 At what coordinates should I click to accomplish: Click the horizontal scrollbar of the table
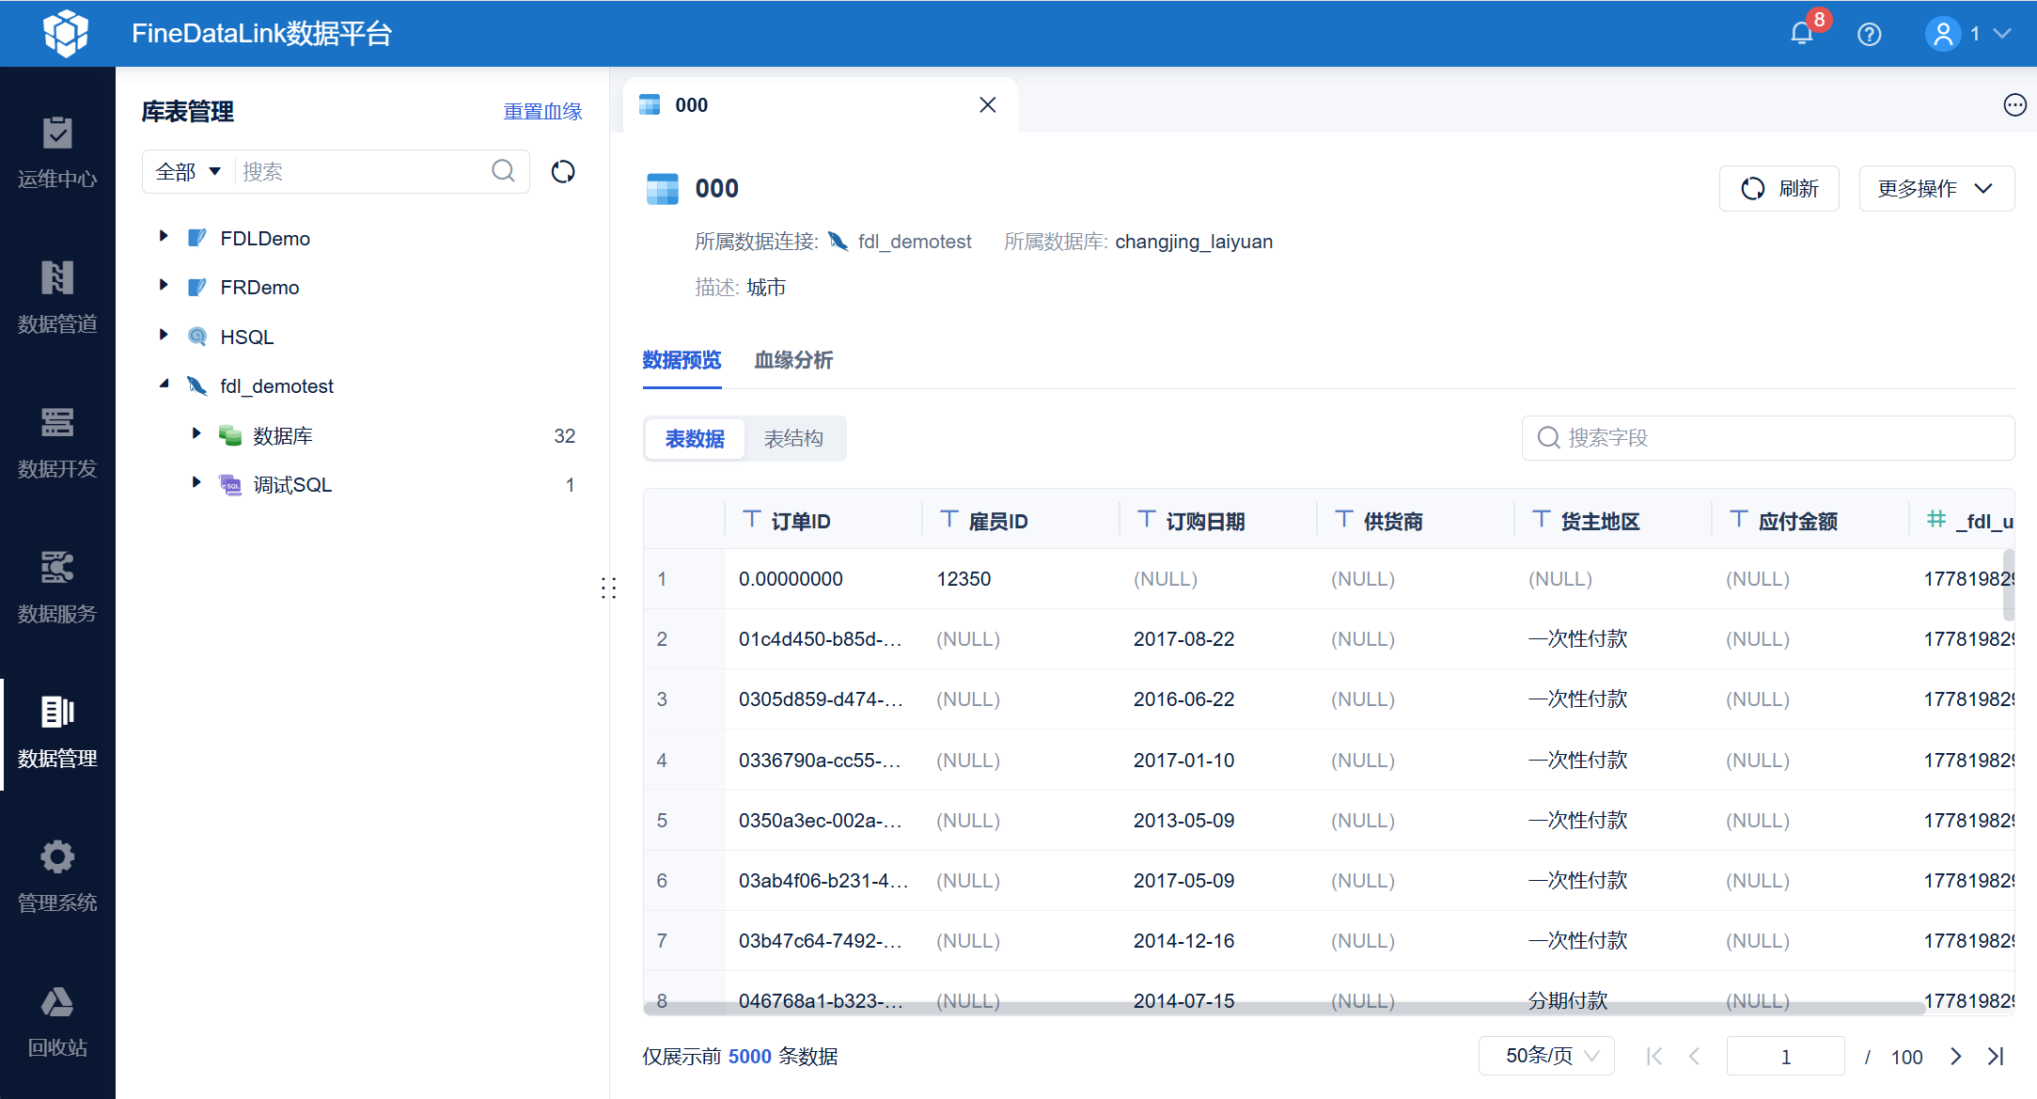tap(1284, 1008)
